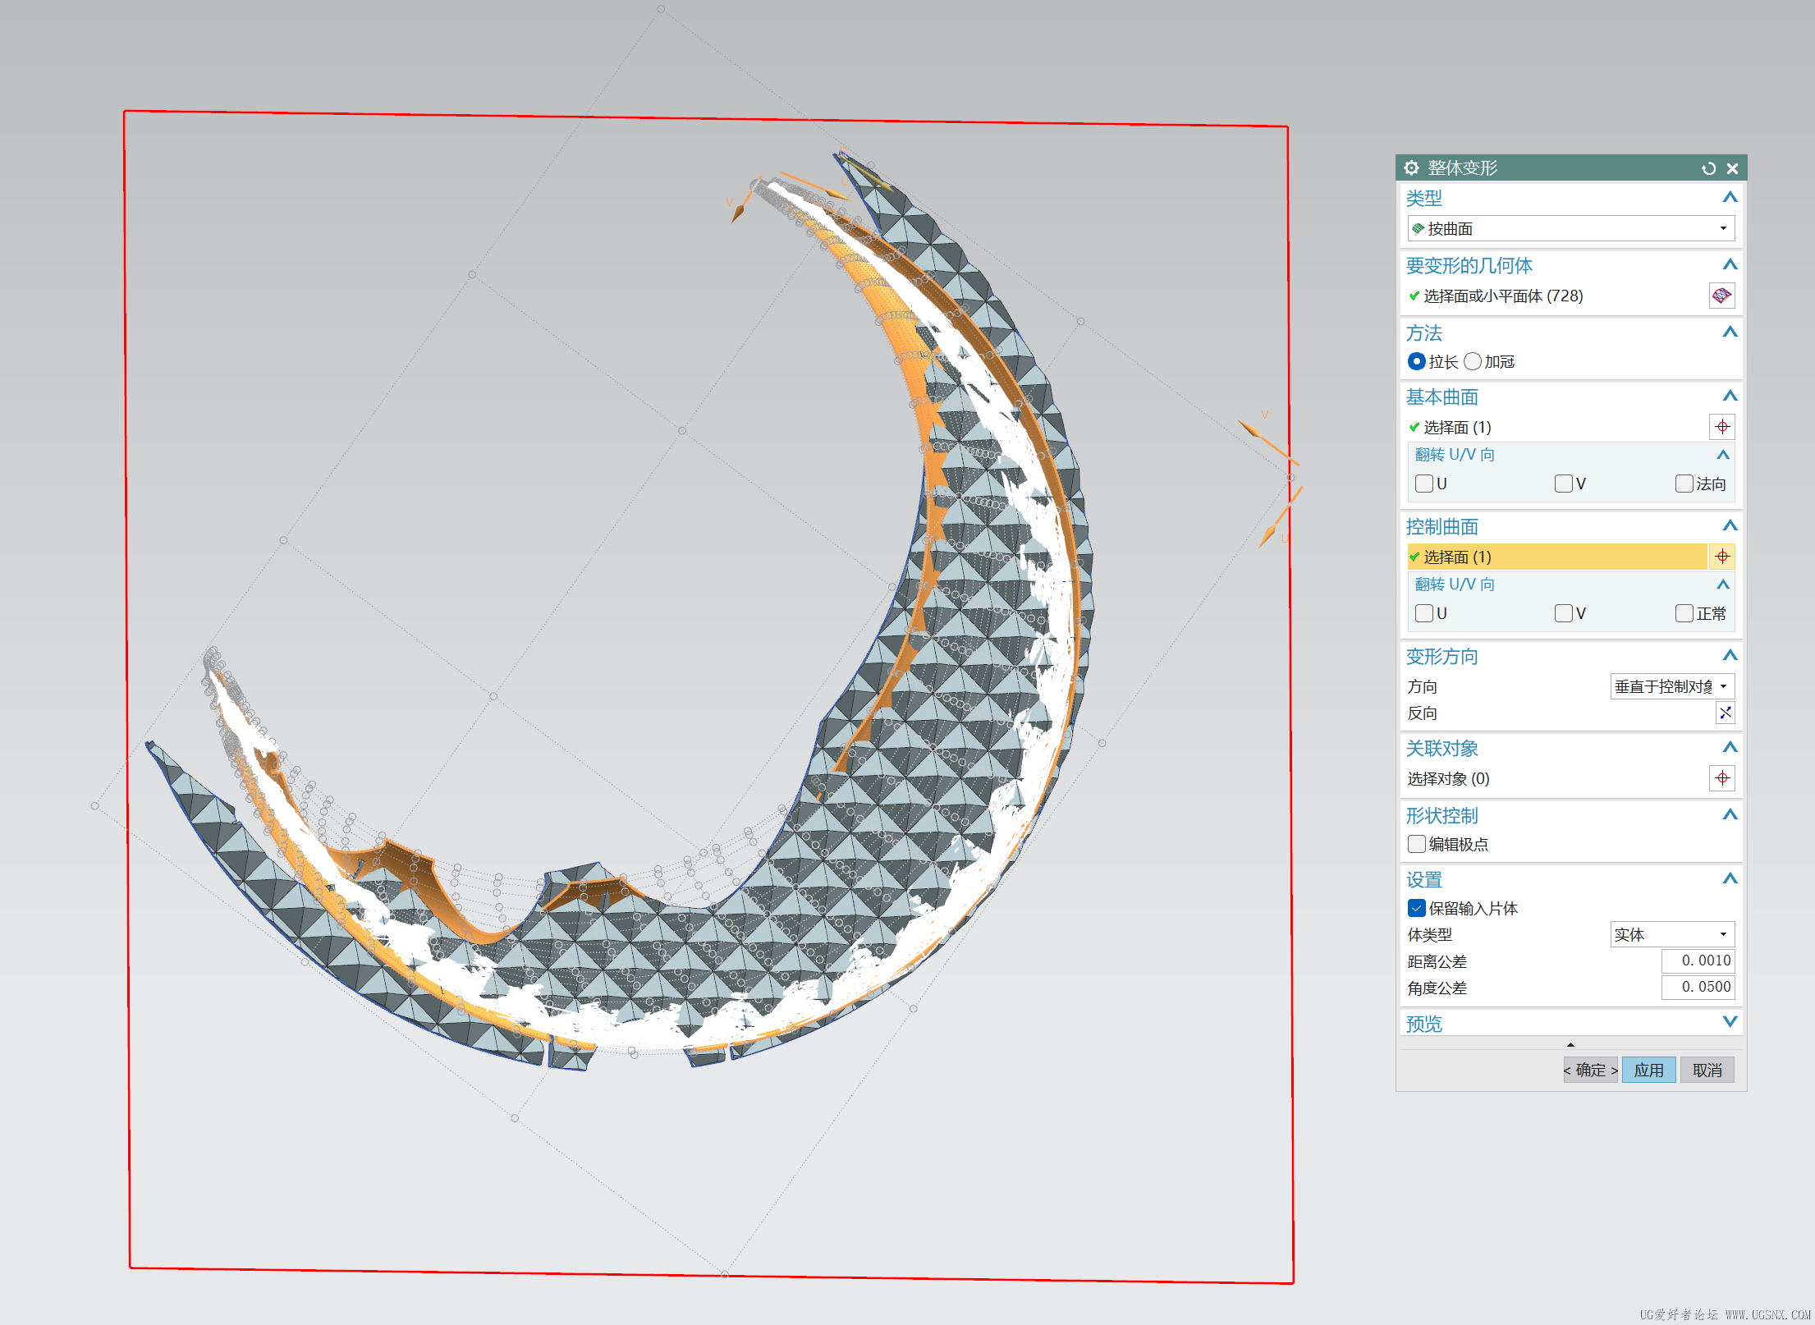
Task: Check U flip under 控制曲面
Action: tap(1424, 613)
